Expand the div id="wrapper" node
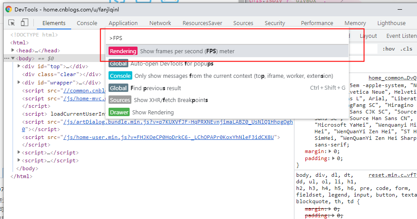Screen dimensions: 417x219 pos(18,82)
